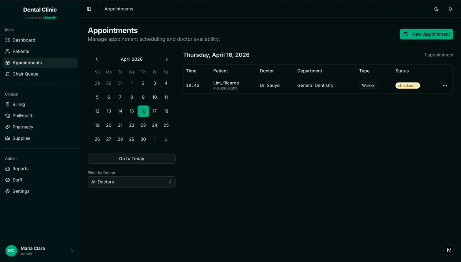Viewport: 461px width, 262px height.
Task: Open the PhilHealth section
Action: coord(22,115)
